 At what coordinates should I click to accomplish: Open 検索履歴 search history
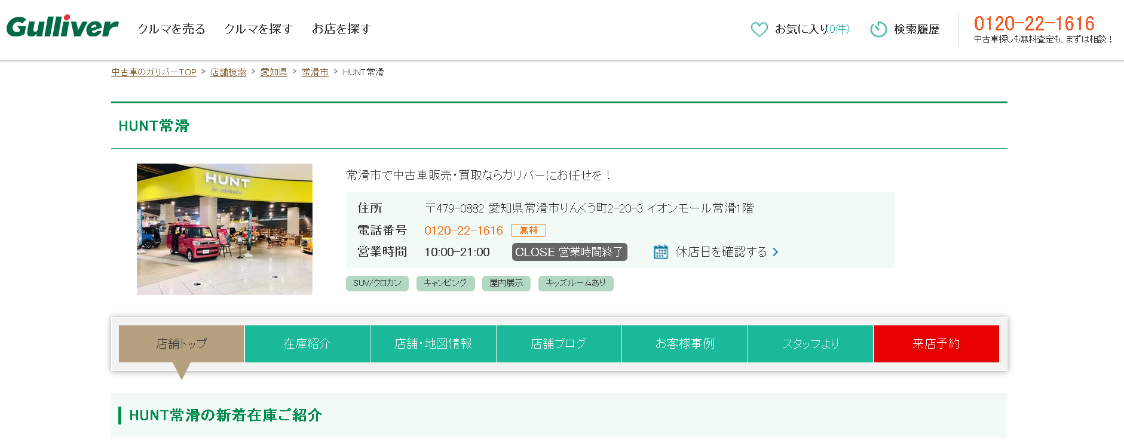[917, 29]
